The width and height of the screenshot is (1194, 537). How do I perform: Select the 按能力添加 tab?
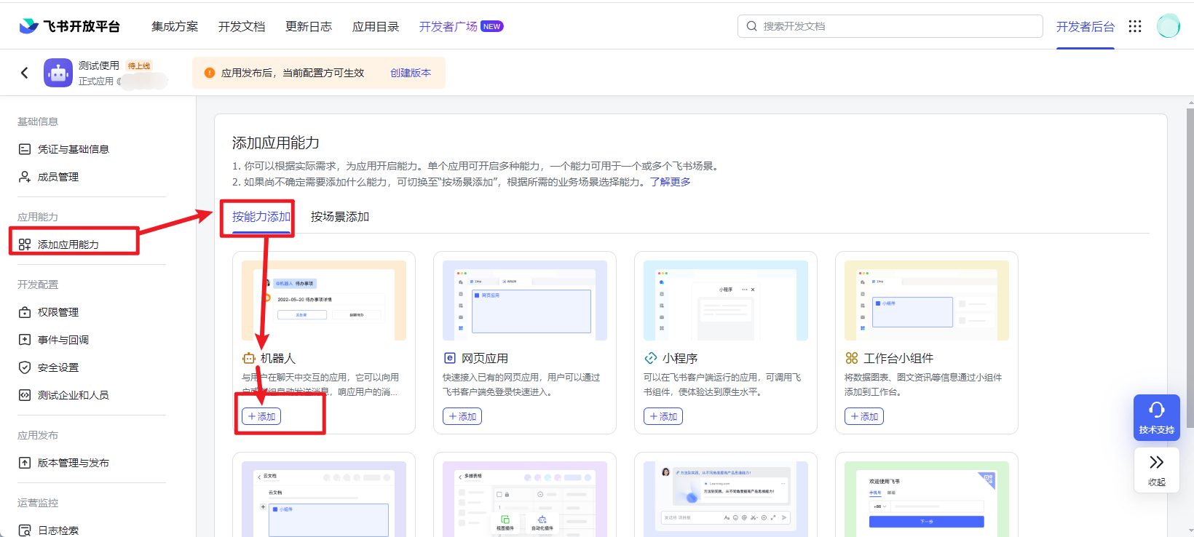pos(261,217)
